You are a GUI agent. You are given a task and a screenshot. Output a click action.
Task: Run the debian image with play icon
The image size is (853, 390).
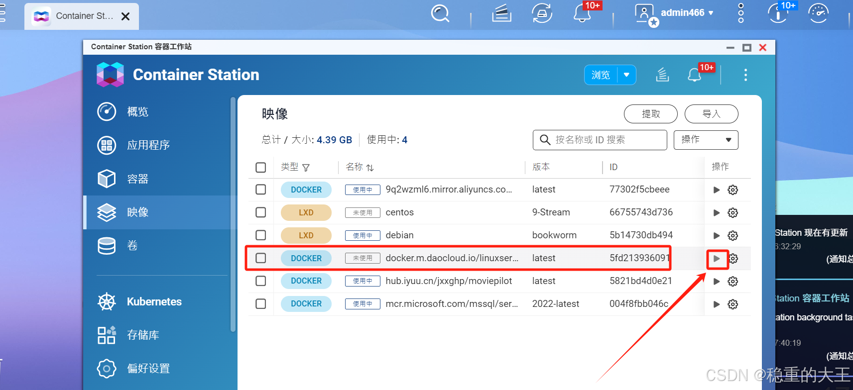click(x=717, y=236)
